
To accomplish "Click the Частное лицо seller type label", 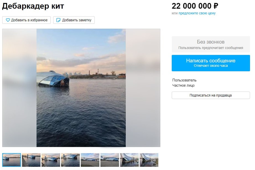I will coord(183,85).
